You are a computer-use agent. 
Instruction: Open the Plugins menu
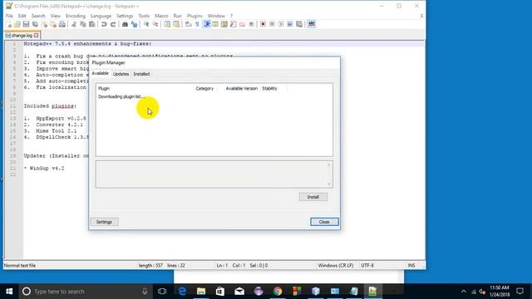[195, 16]
